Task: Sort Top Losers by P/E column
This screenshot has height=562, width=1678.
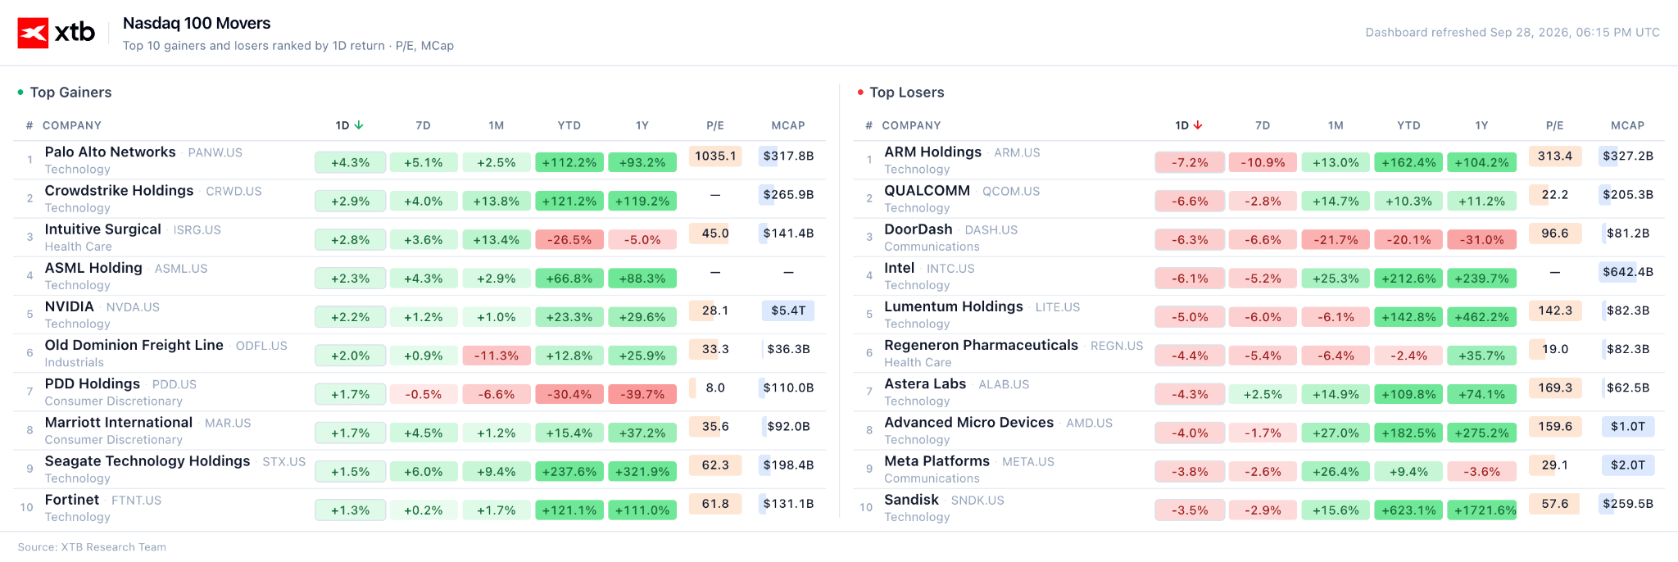Action: pos(1554,125)
